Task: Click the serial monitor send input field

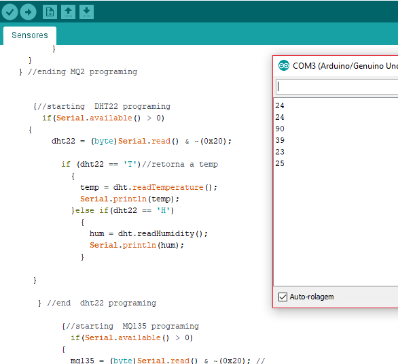Action: point(337,86)
